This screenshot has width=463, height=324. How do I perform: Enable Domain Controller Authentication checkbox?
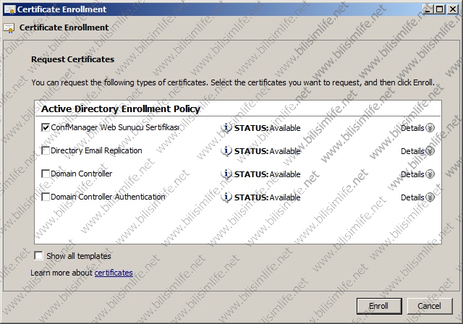(x=46, y=197)
